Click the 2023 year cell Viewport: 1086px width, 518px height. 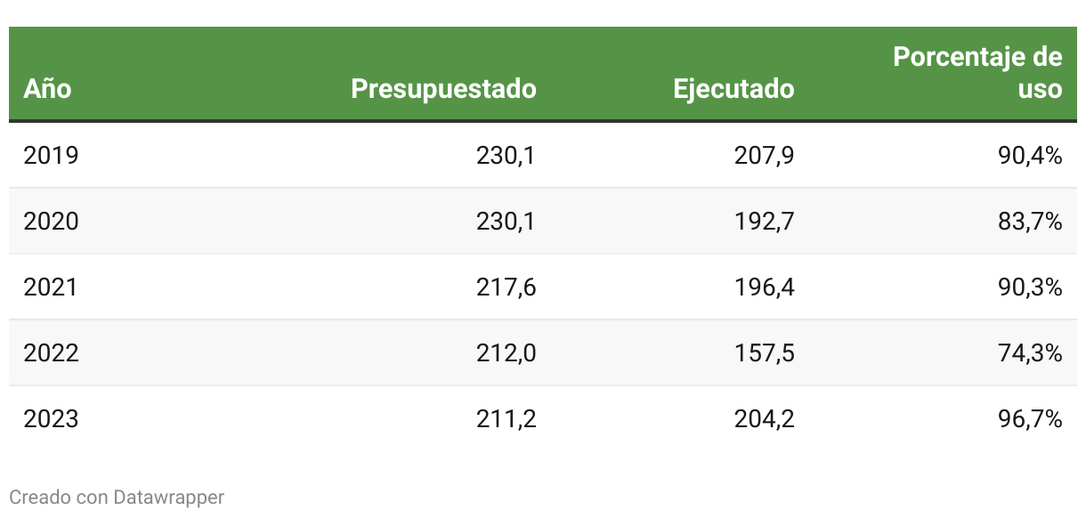pyautogui.click(x=51, y=419)
